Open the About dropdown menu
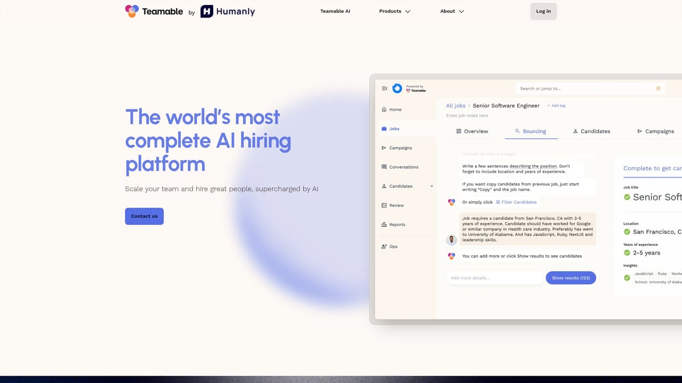 click(451, 11)
